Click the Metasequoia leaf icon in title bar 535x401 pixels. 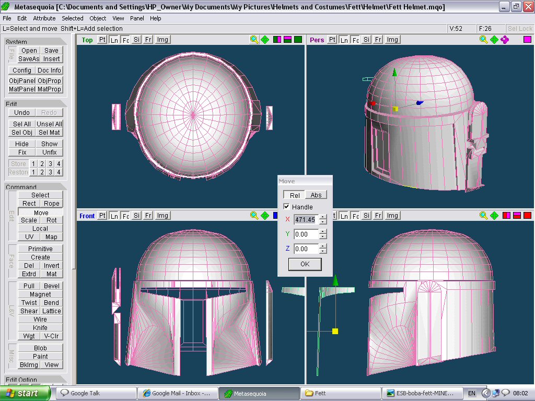tap(6, 6)
